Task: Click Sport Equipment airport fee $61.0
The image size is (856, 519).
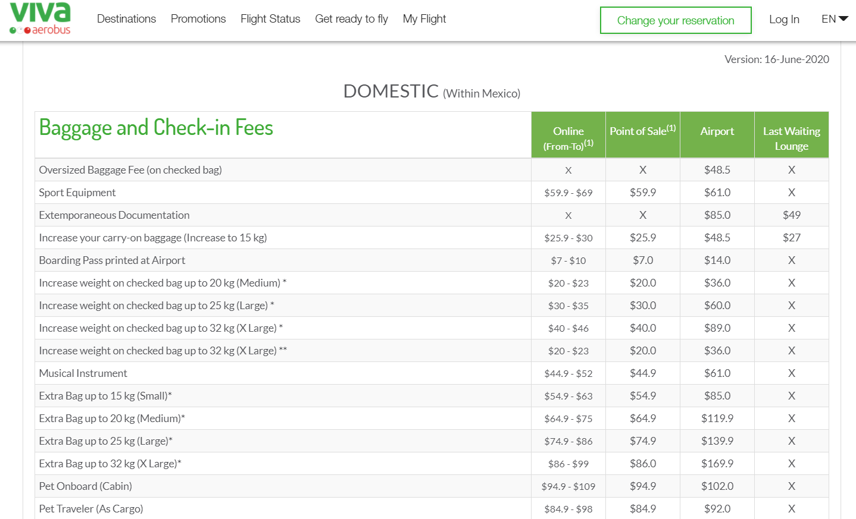Action: click(x=717, y=193)
